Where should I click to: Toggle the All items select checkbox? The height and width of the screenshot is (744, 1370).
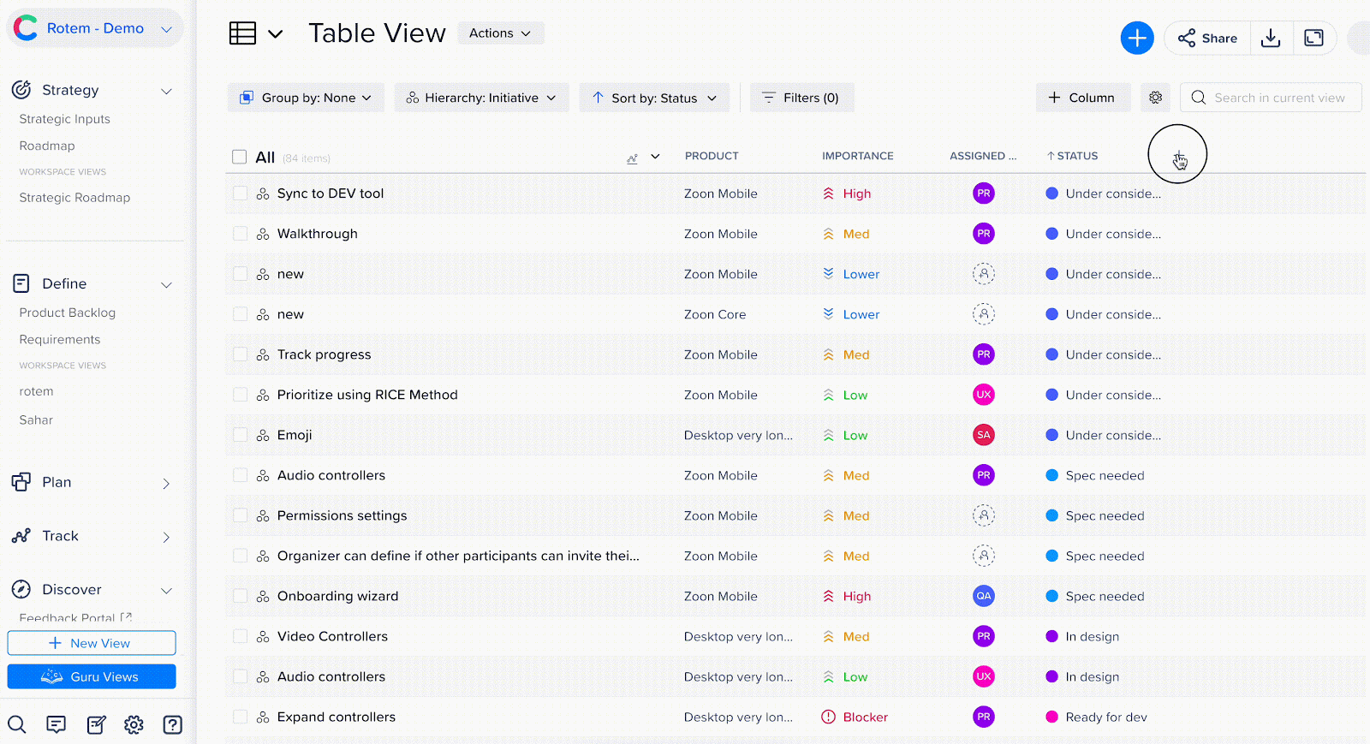240,157
